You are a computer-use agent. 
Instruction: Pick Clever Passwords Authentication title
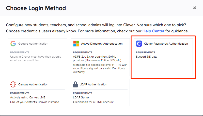166,44
